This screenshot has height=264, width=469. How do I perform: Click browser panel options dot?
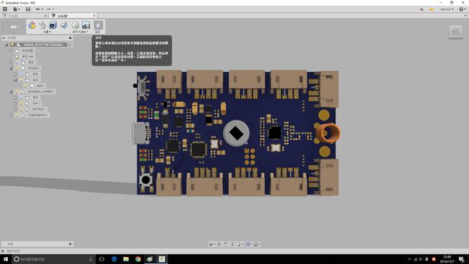(70, 38)
